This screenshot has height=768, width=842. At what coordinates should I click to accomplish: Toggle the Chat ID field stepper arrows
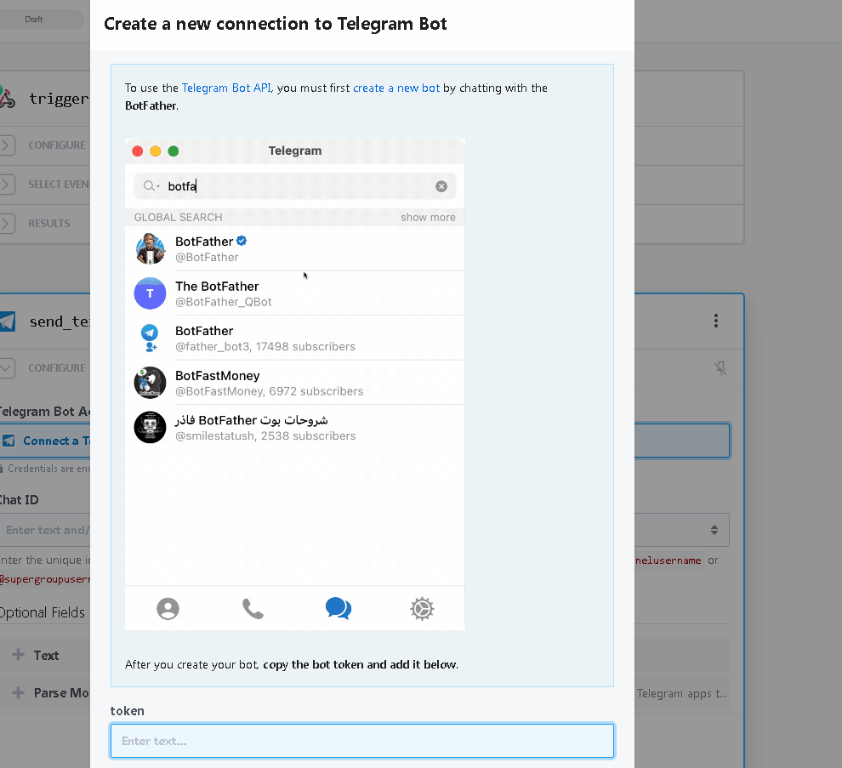pyautogui.click(x=714, y=530)
